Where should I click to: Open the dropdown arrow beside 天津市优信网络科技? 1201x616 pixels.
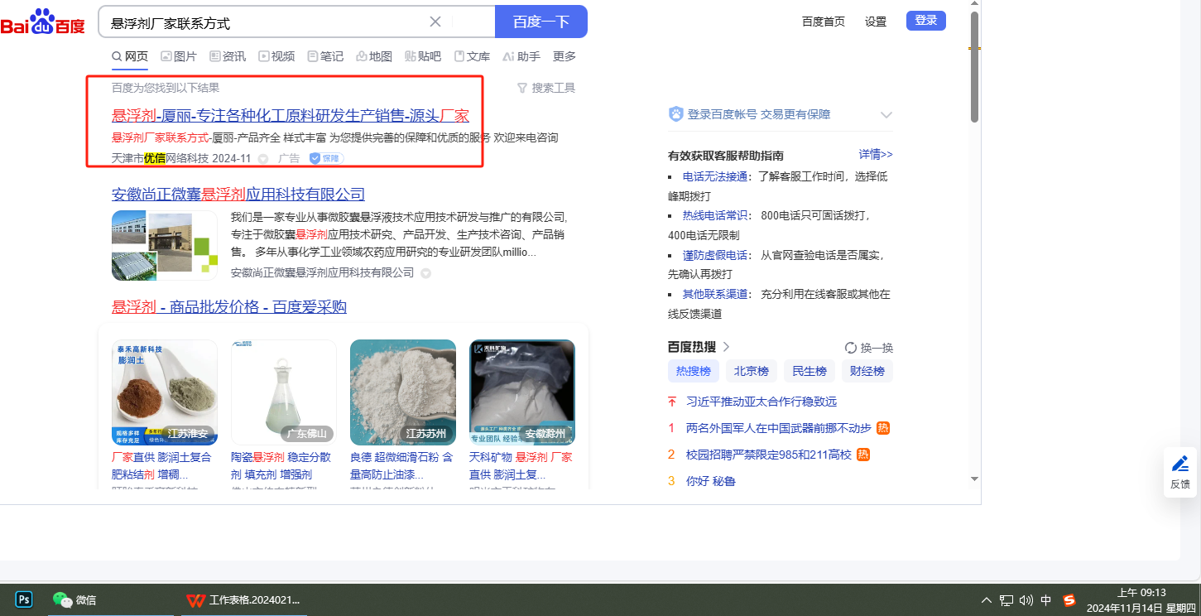pyautogui.click(x=263, y=158)
